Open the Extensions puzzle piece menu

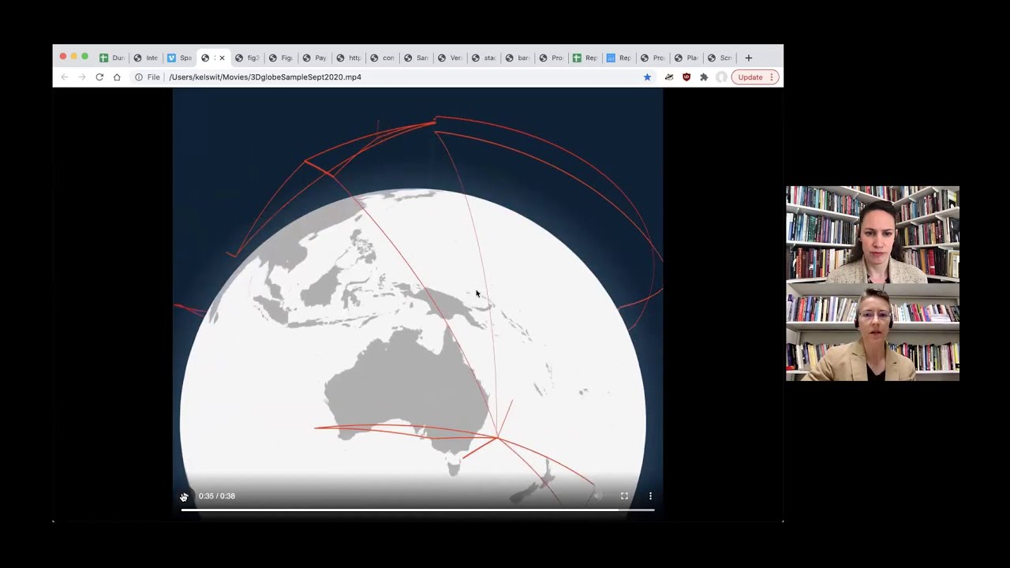[704, 77]
